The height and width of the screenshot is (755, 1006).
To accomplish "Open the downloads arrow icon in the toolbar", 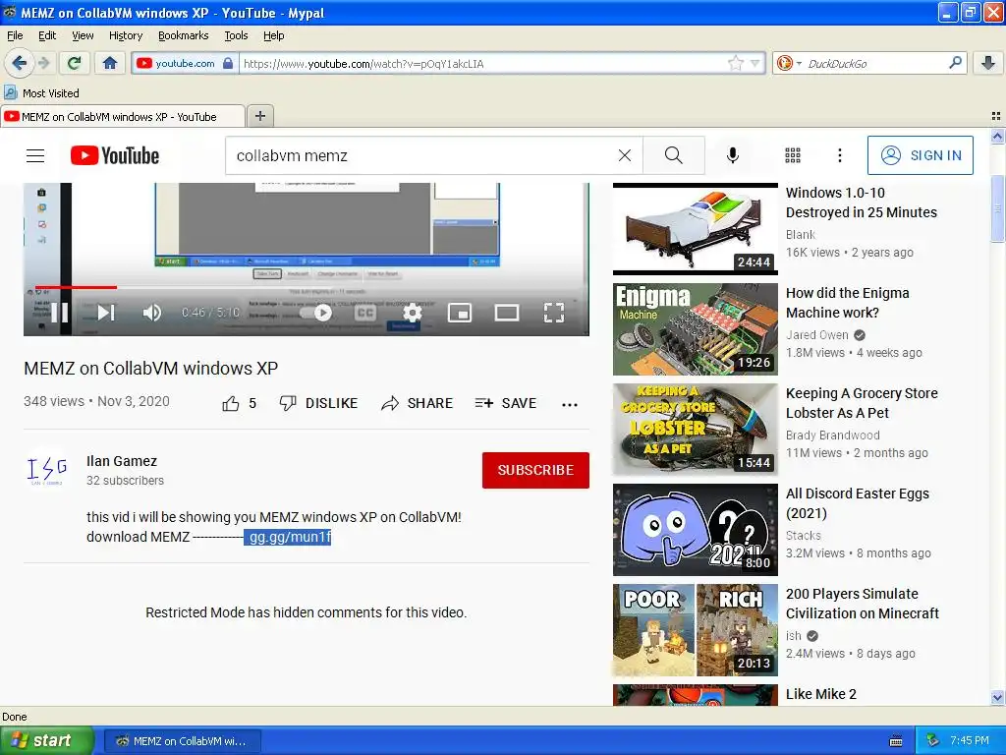I will click(988, 63).
